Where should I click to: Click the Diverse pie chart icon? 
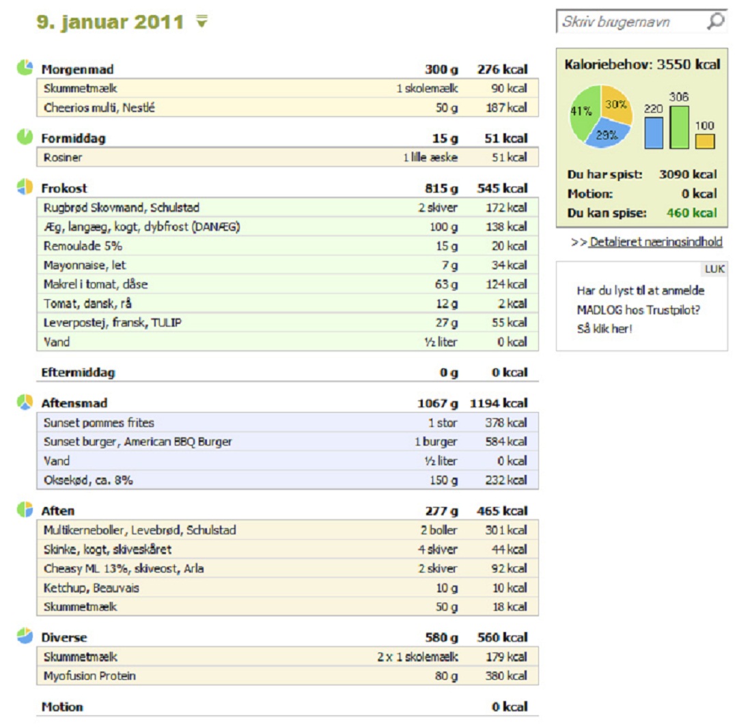tap(25, 635)
